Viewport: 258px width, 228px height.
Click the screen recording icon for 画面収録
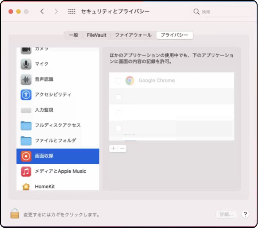(x=26, y=156)
